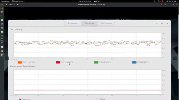Launch Firefox from the dock
Screen dimensions: 179x100
click(2, 12)
